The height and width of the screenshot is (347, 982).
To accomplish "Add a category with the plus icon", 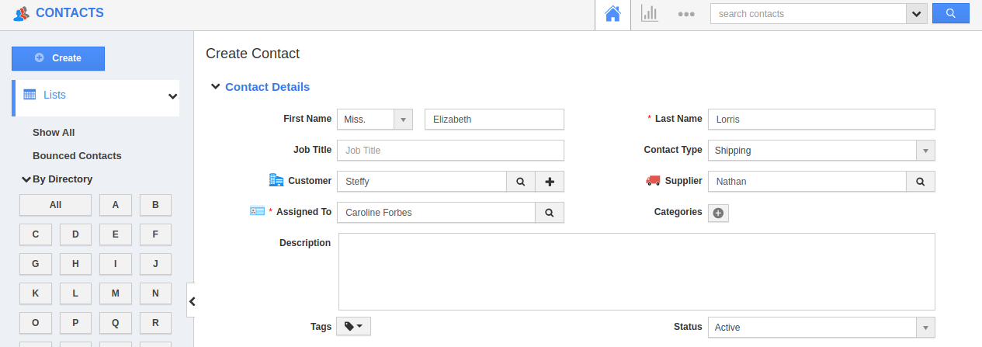I will tap(718, 213).
